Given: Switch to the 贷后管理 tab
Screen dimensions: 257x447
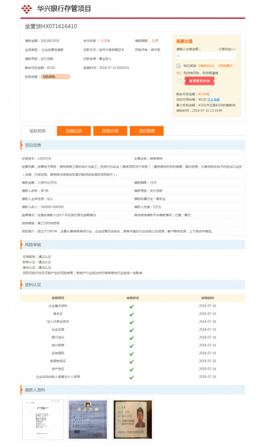Looking at the screenshot, I should click(146, 131).
